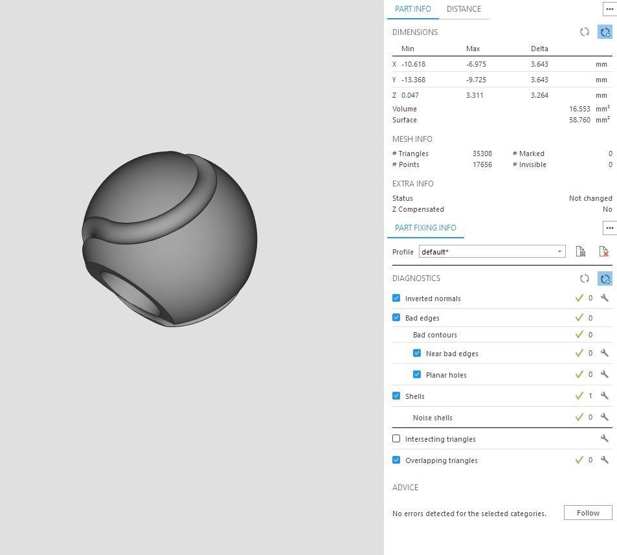The height and width of the screenshot is (555, 617).
Task: Uncheck the Inverted normals checkbox
Action: (396, 298)
